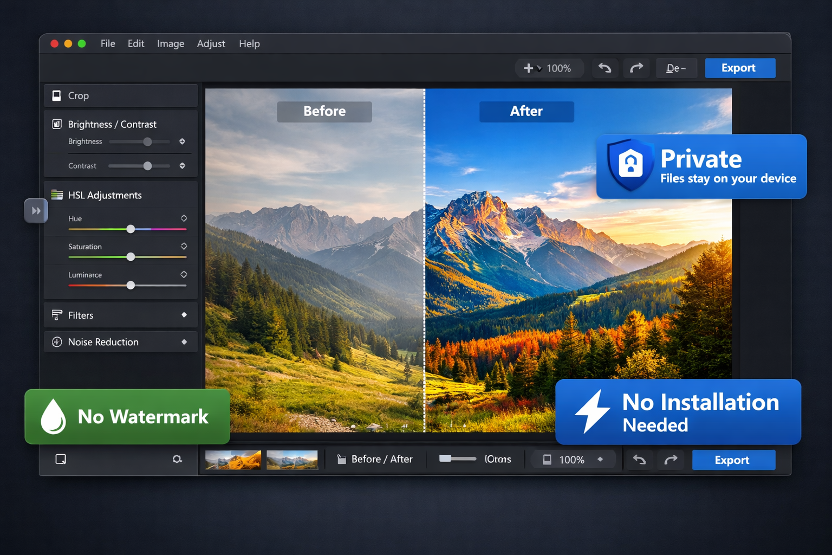The width and height of the screenshot is (832, 555).
Task: Toggle the Hue keyframe diamond
Action: tap(184, 218)
